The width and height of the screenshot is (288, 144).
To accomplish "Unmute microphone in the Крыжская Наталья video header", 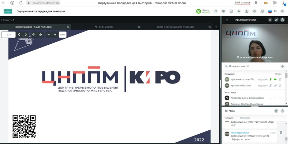I will (270, 20).
